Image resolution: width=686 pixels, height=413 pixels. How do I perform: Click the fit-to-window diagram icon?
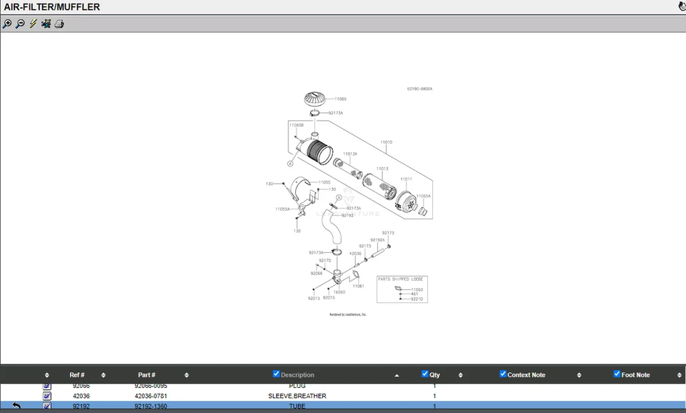pos(46,24)
